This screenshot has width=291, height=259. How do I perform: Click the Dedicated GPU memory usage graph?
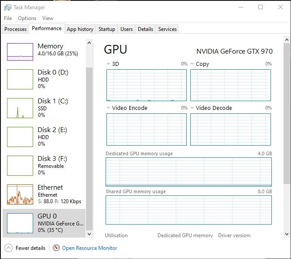pos(188,172)
